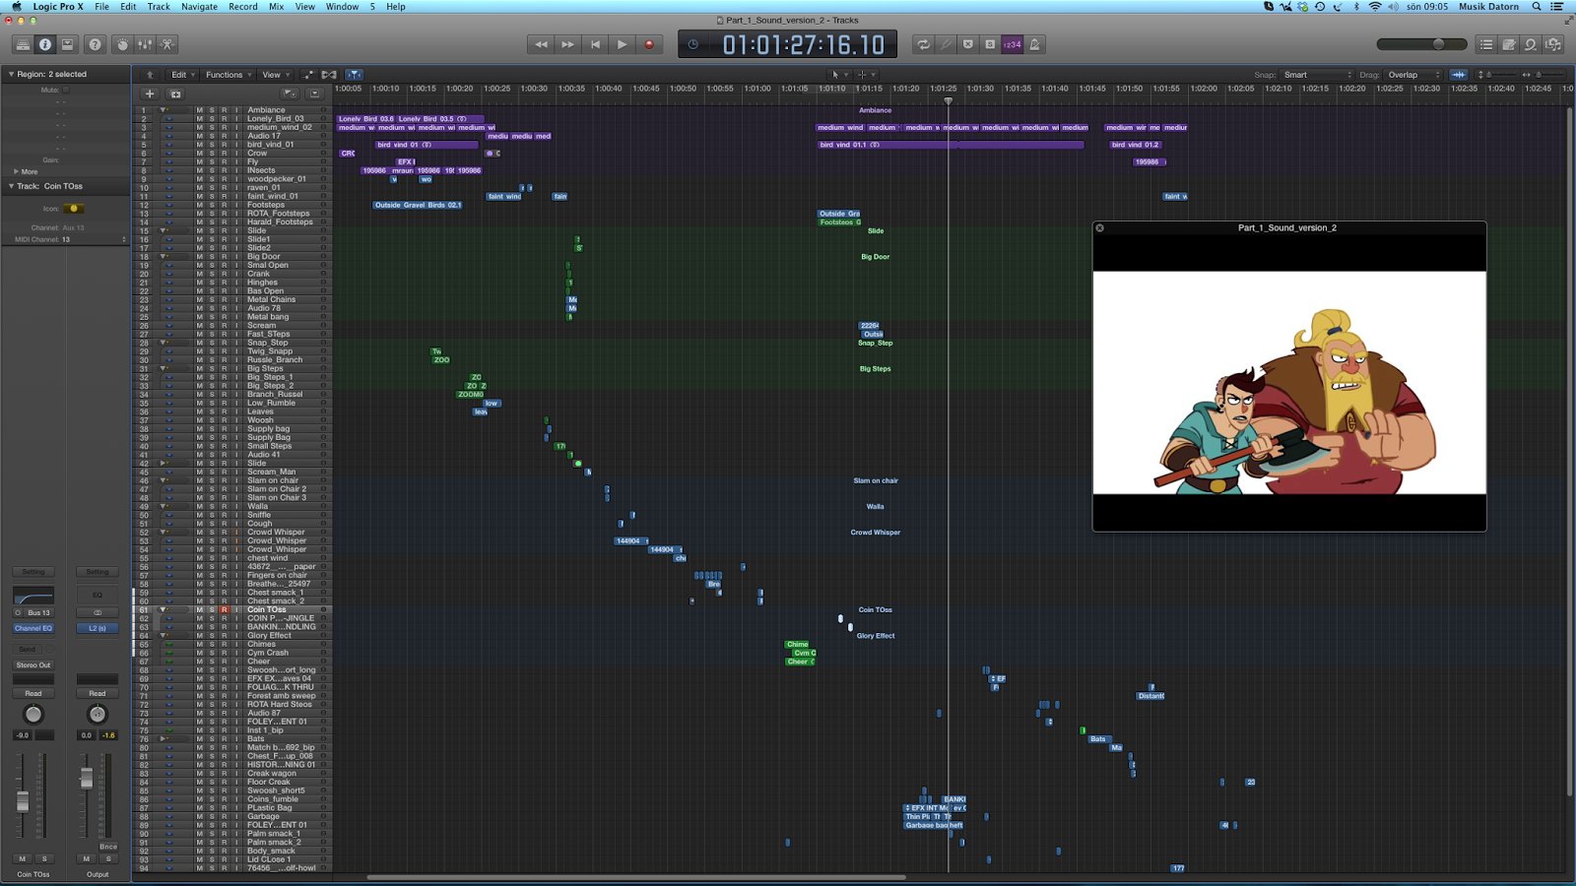Viewport: 1576px width, 886px height.
Task: Open the Note Pads button
Action: (1509, 44)
